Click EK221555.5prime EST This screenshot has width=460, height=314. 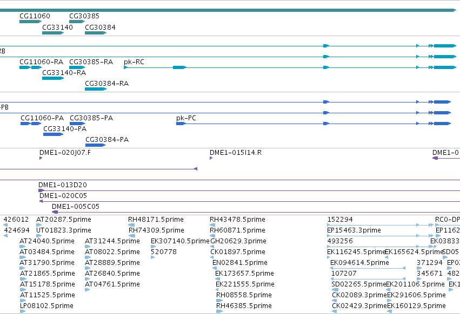[x=217, y=290]
